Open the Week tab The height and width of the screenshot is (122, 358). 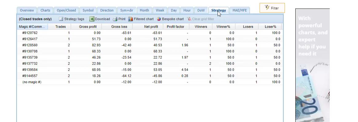(160, 10)
